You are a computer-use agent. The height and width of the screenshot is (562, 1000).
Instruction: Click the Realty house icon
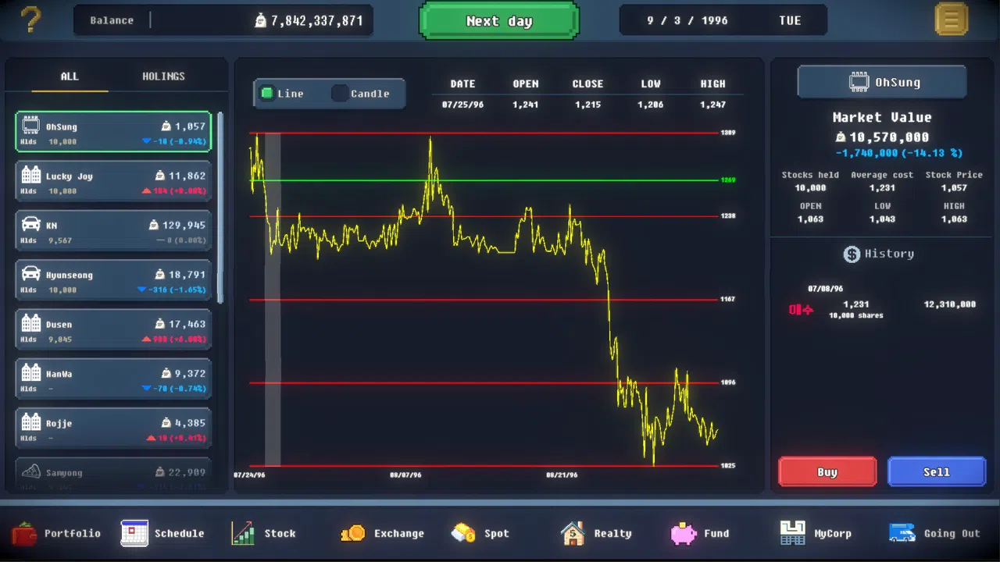(x=573, y=533)
